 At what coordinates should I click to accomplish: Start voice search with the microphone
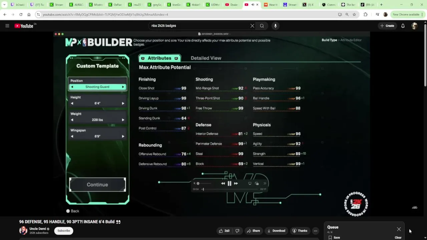pyautogui.click(x=275, y=26)
